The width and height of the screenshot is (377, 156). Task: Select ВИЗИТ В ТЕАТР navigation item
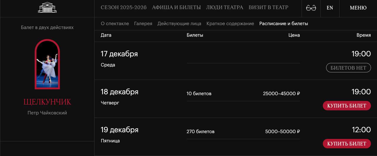click(268, 8)
